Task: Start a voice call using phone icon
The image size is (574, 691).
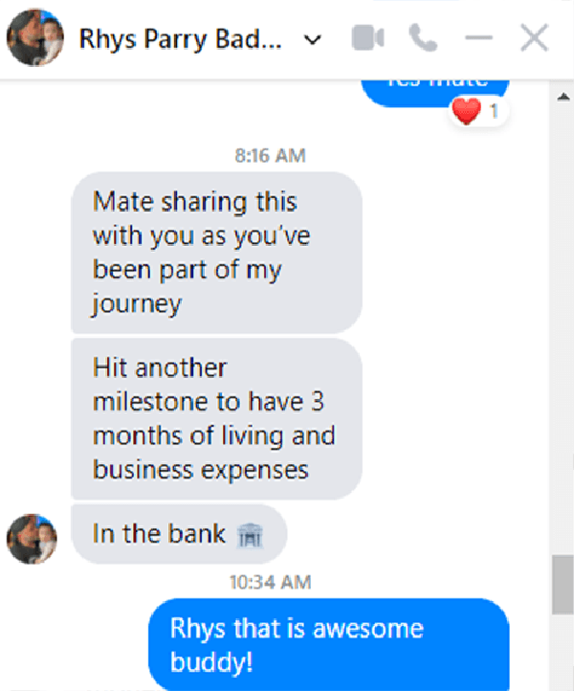Action: 423,38
